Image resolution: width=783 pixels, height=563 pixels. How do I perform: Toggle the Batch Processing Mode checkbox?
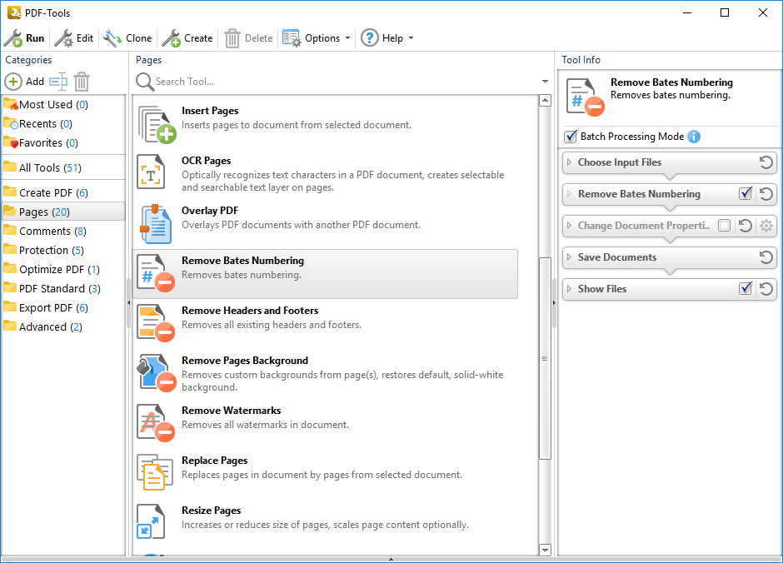click(x=571, y=137)
